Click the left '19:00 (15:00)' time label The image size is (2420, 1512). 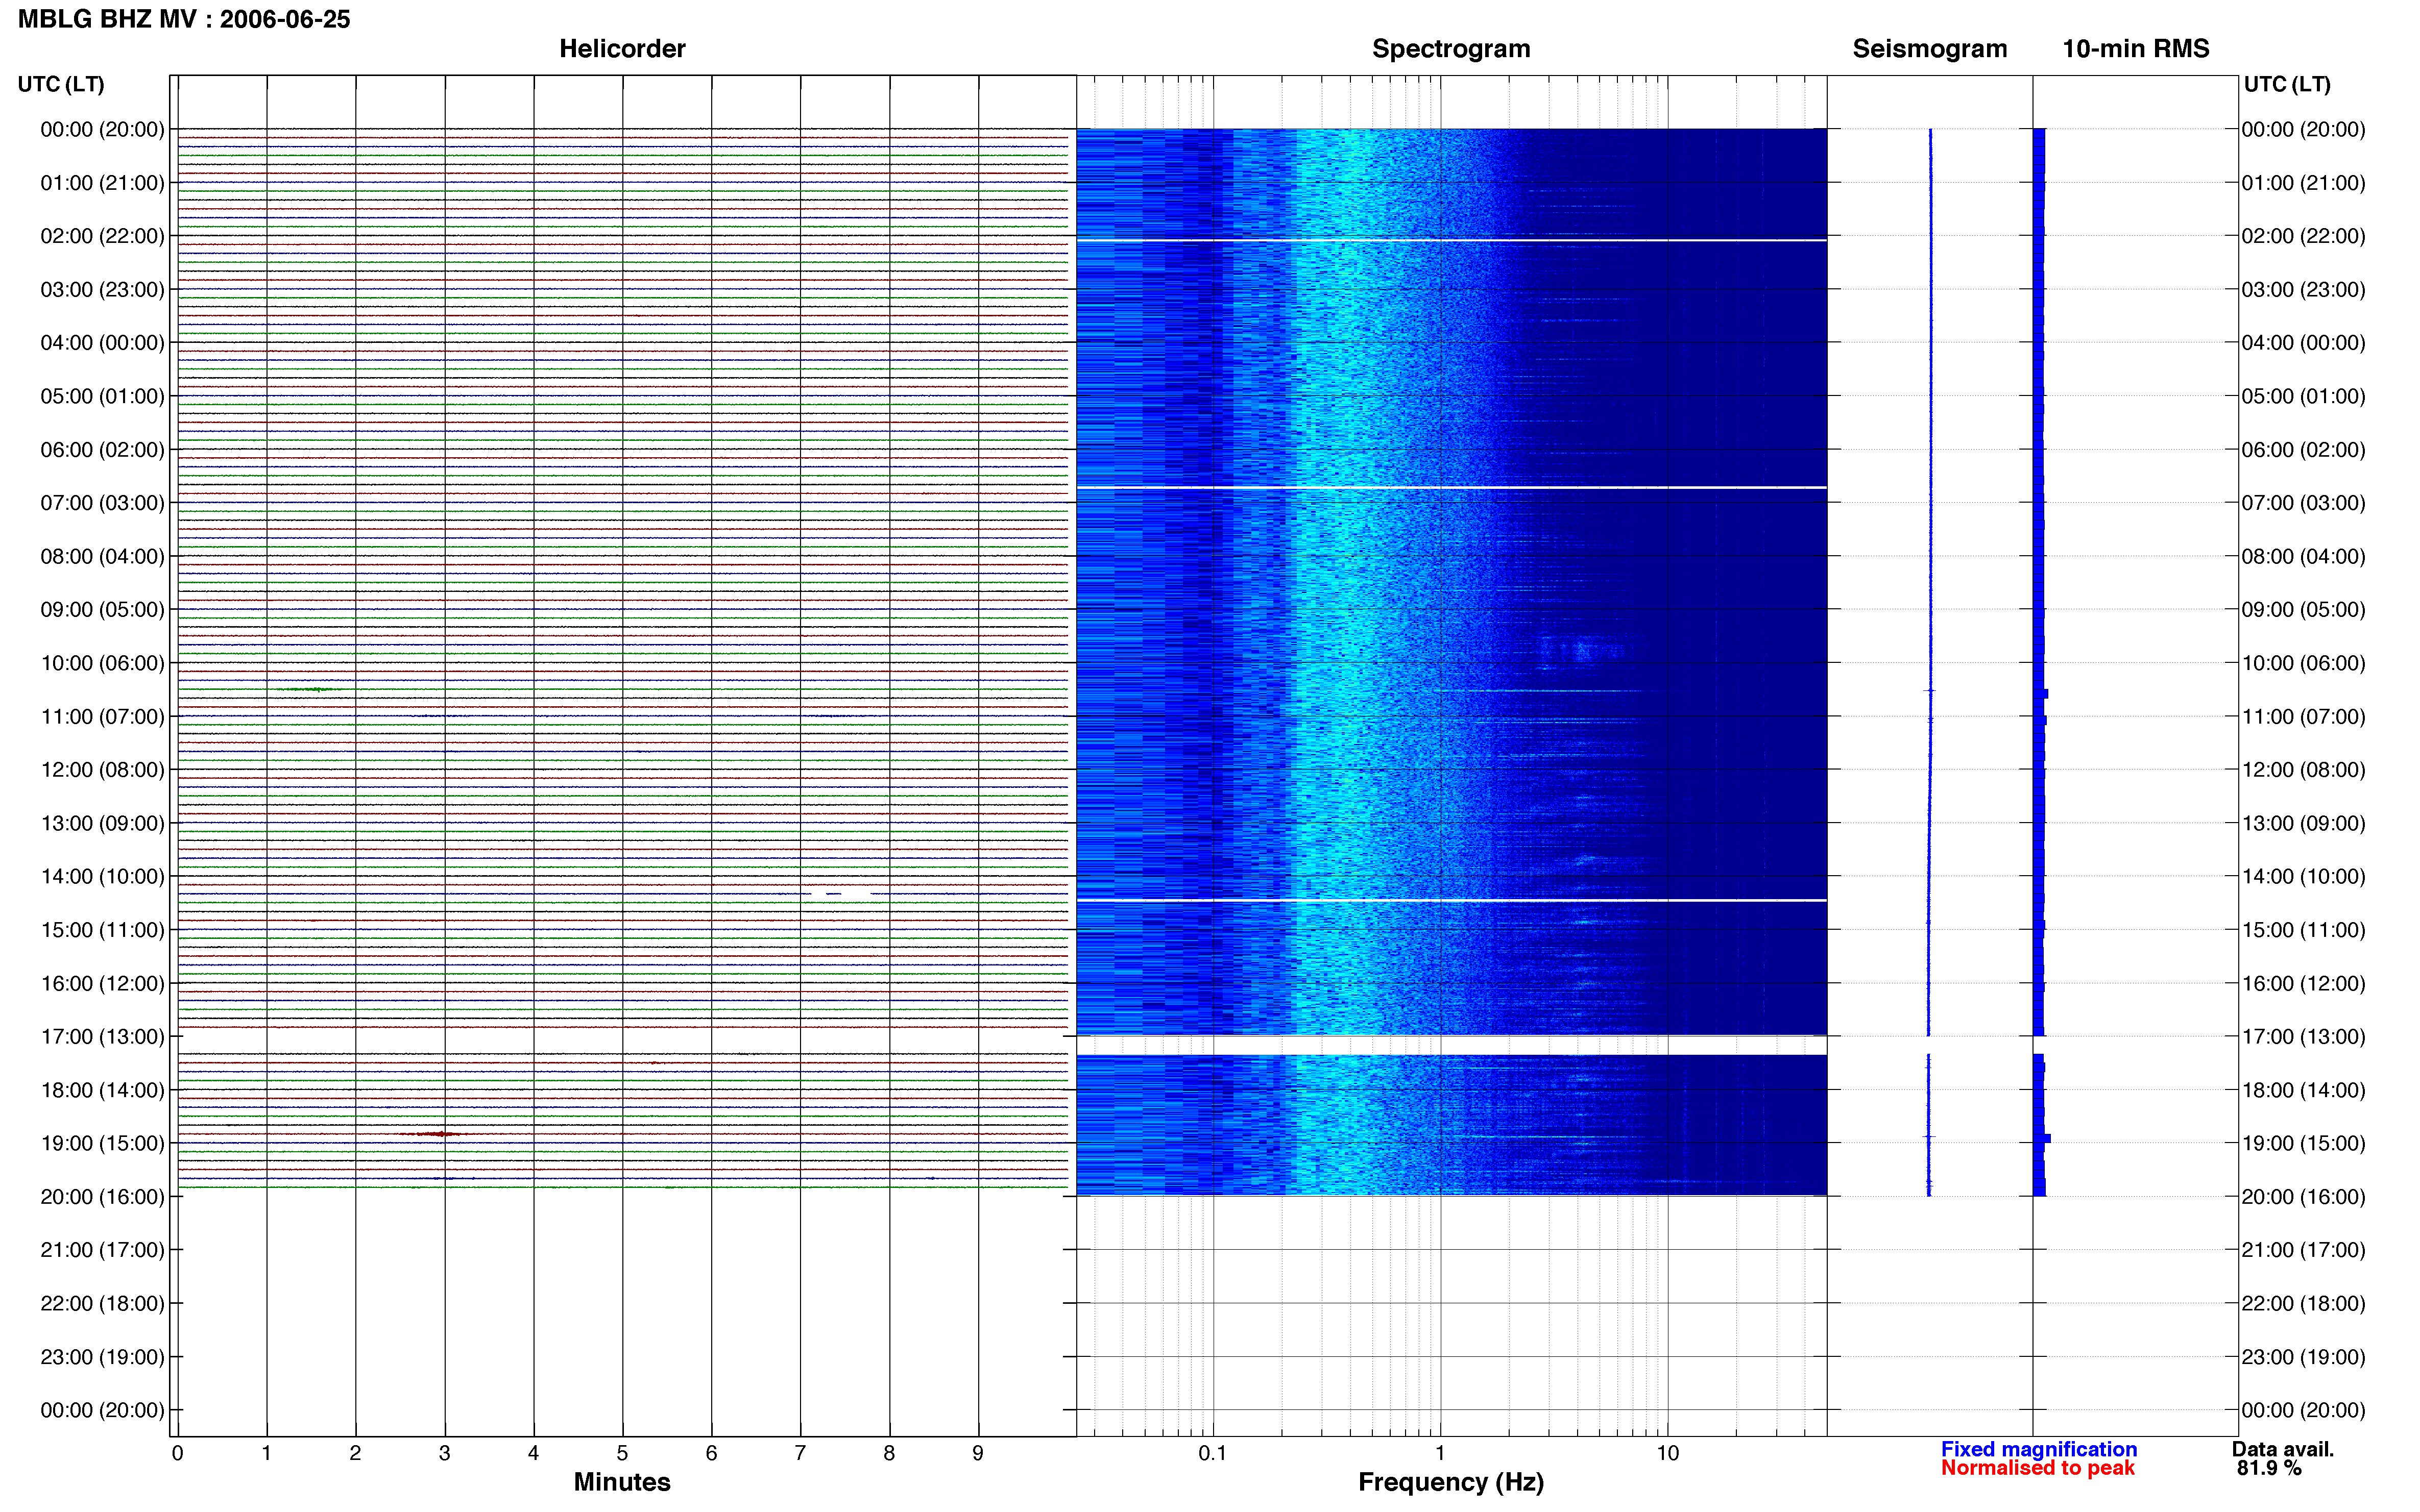(x=102, y=1143)
